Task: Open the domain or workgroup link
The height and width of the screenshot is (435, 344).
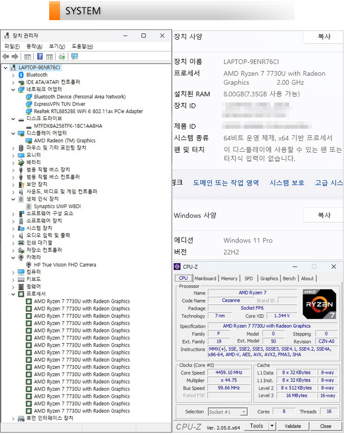Action: click(x=226, y=182)
